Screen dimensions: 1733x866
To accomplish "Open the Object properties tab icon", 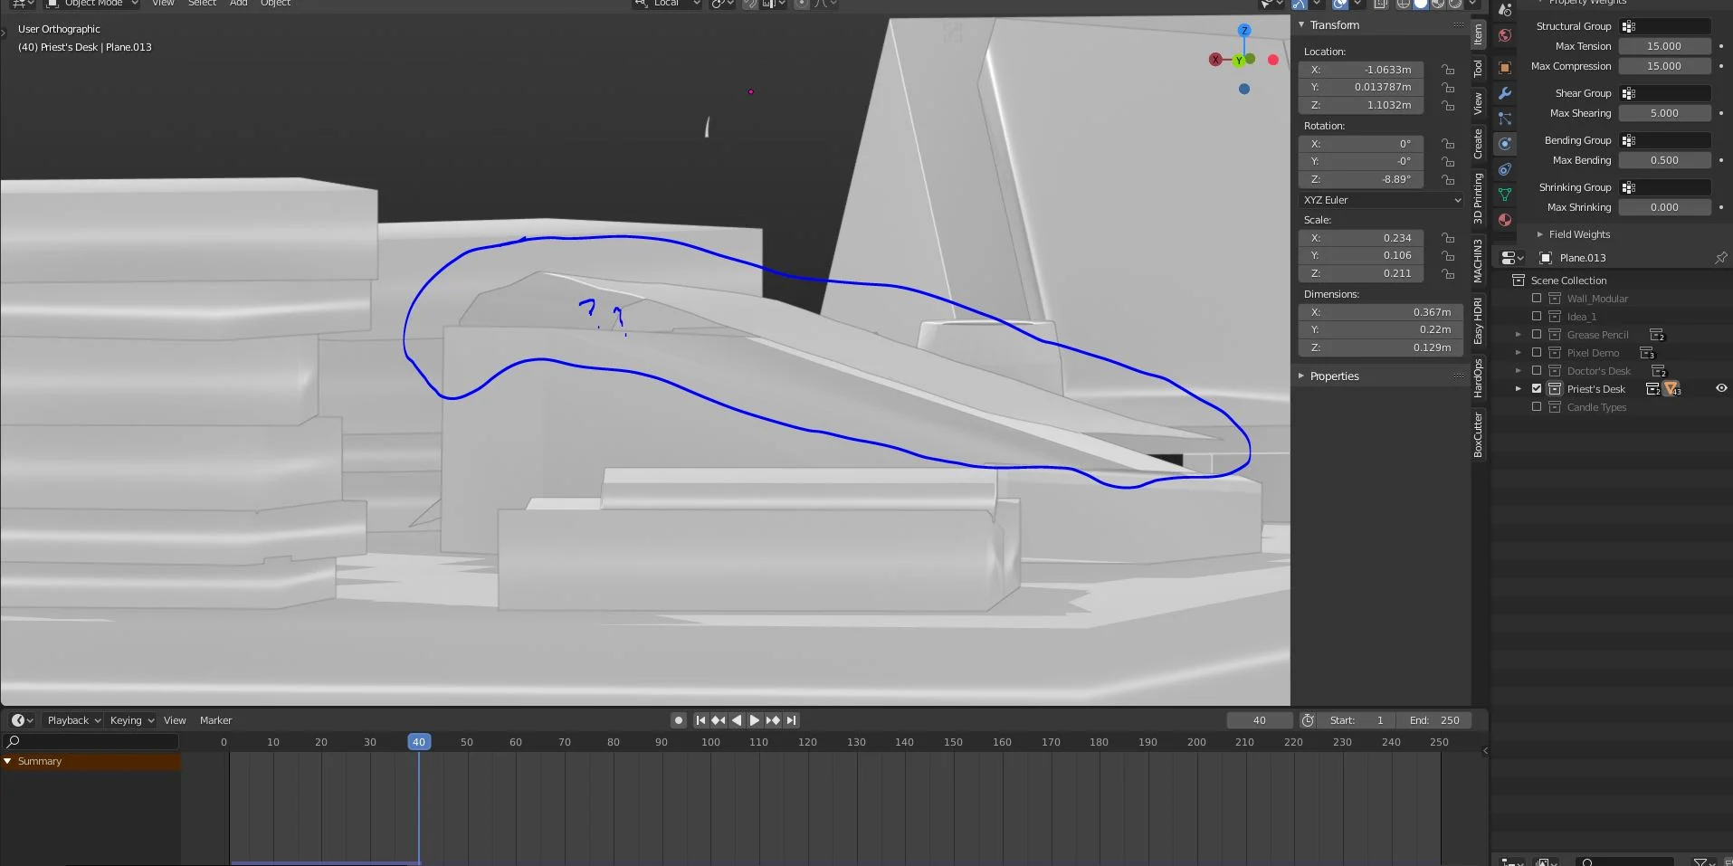I will click(x=1505, y=68).
